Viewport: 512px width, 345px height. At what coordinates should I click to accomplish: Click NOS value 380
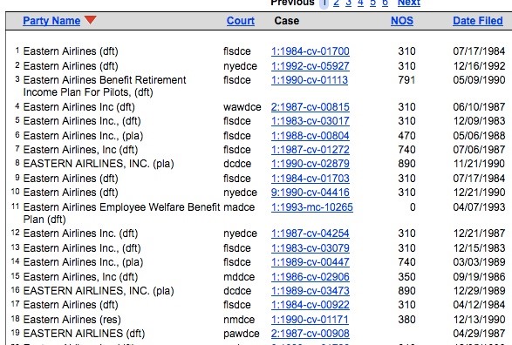click(406, 320)
